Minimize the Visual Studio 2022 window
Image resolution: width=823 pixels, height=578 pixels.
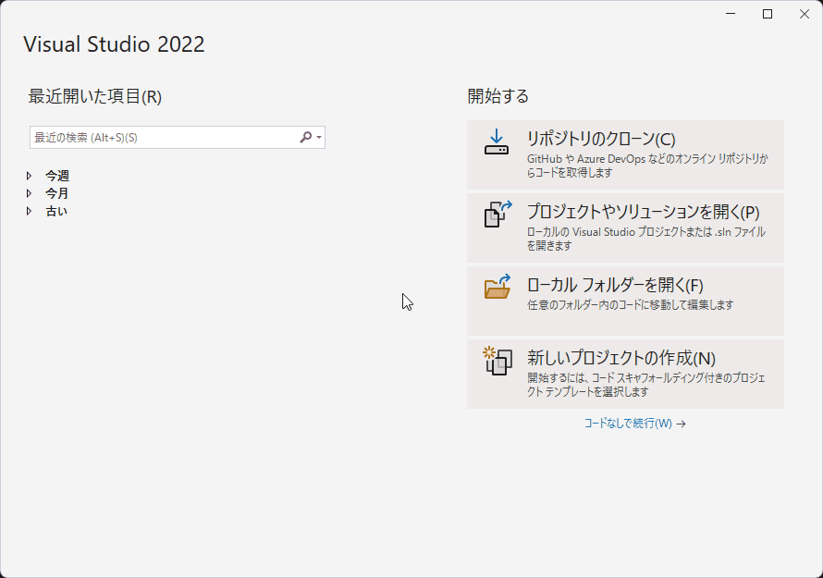[731, 14]
